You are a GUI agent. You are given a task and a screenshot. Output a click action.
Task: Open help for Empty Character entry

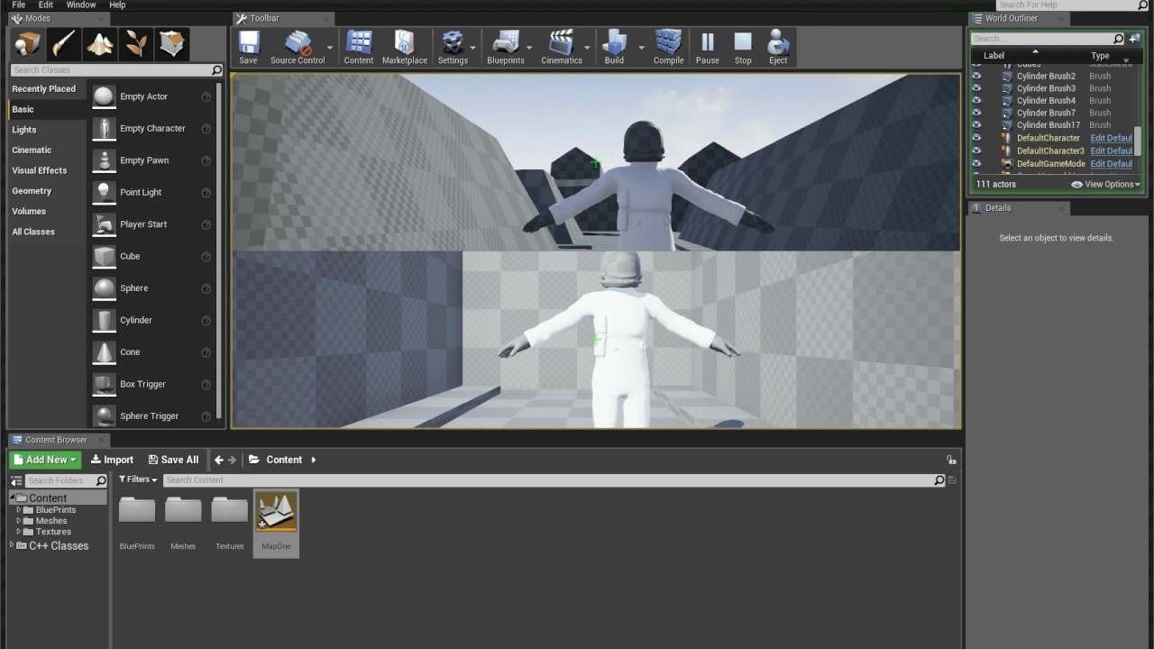(206, 129)
